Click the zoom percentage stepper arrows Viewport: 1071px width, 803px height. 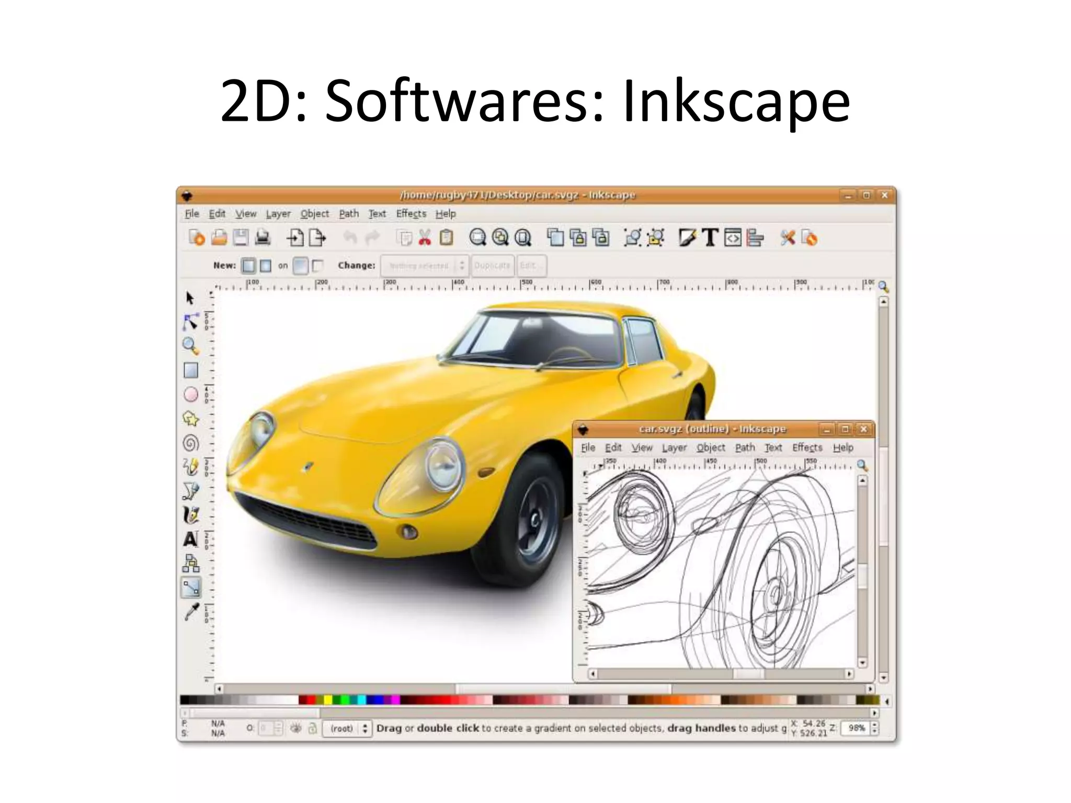(875, 728)
